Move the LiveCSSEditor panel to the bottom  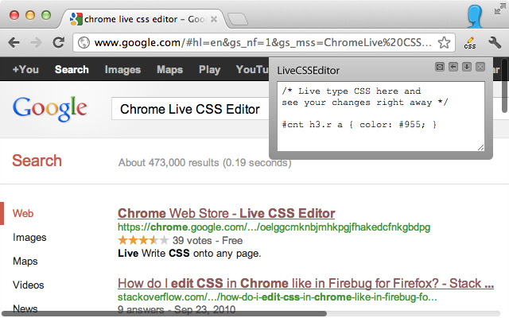pos(467,68)
